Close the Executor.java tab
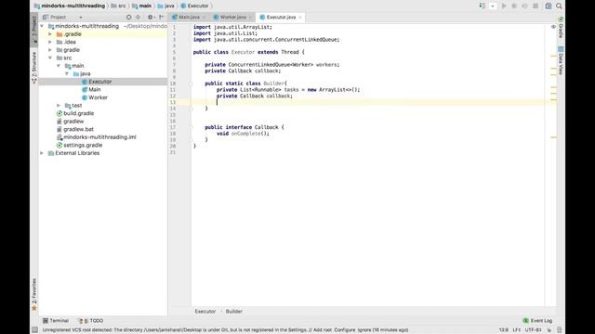Viewport: 595px width, 334px height. click(x=300, y=18)
